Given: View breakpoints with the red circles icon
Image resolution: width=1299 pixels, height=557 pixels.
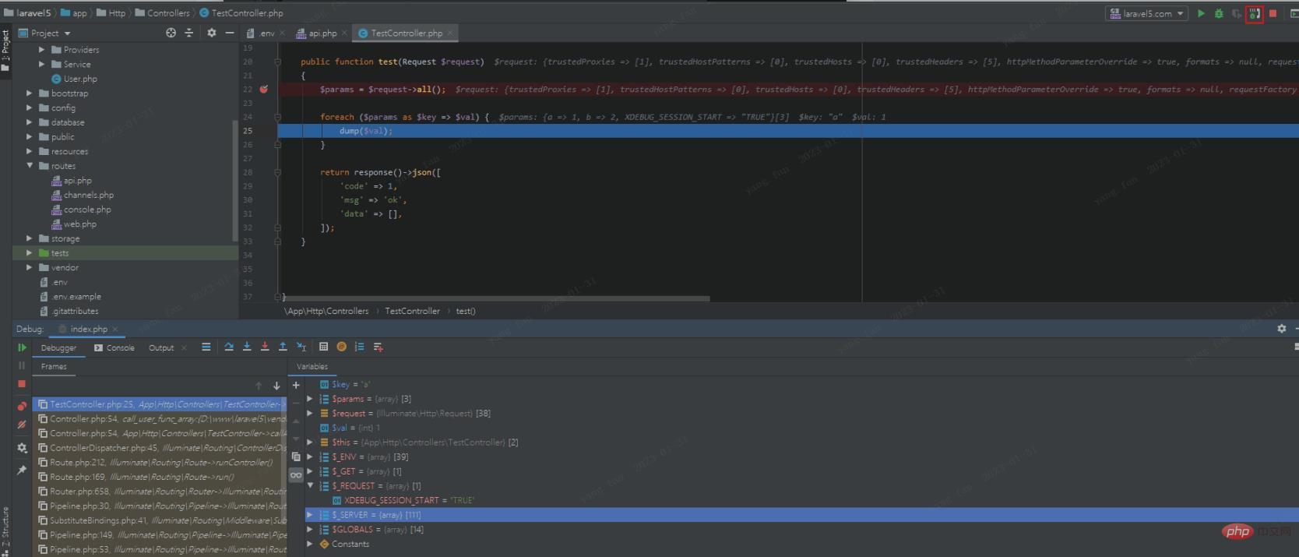Looking at the screenshot, I should 22,406.
